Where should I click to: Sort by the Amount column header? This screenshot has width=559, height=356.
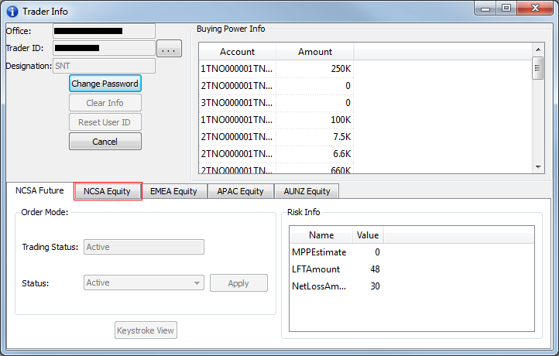(x=314, y=52)
